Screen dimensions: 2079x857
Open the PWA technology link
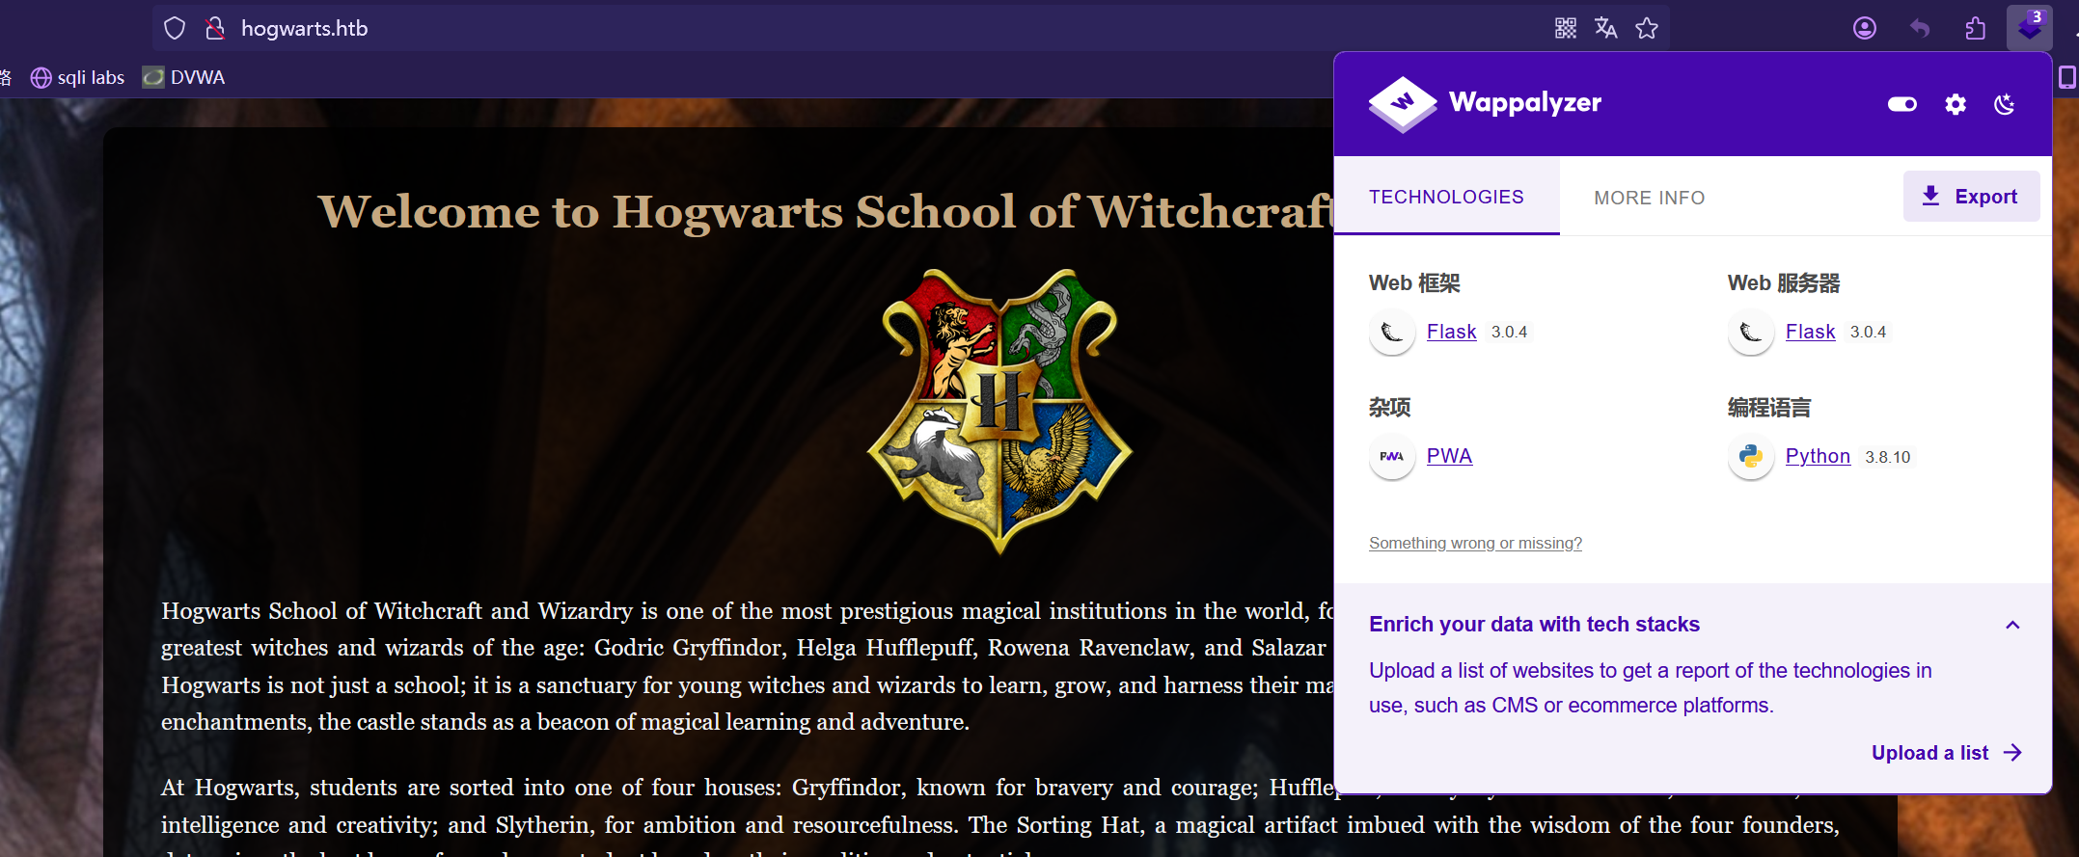pos(1449,456)
